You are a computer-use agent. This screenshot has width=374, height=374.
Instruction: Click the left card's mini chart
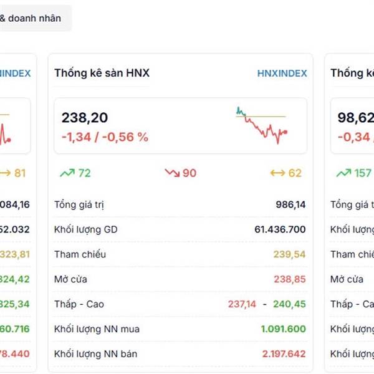(5, 130)
